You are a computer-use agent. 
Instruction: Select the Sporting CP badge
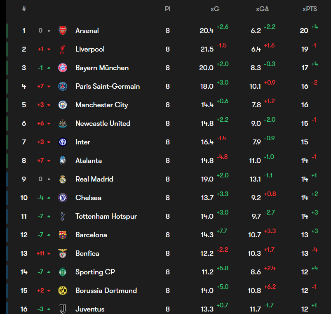(62, 272)
